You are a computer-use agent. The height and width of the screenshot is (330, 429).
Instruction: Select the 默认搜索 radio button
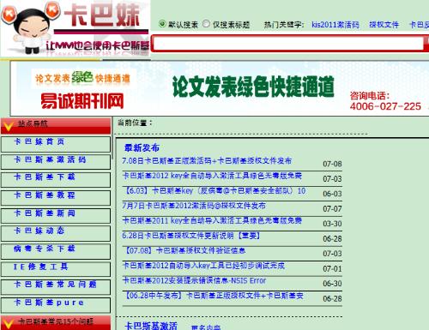162,24
